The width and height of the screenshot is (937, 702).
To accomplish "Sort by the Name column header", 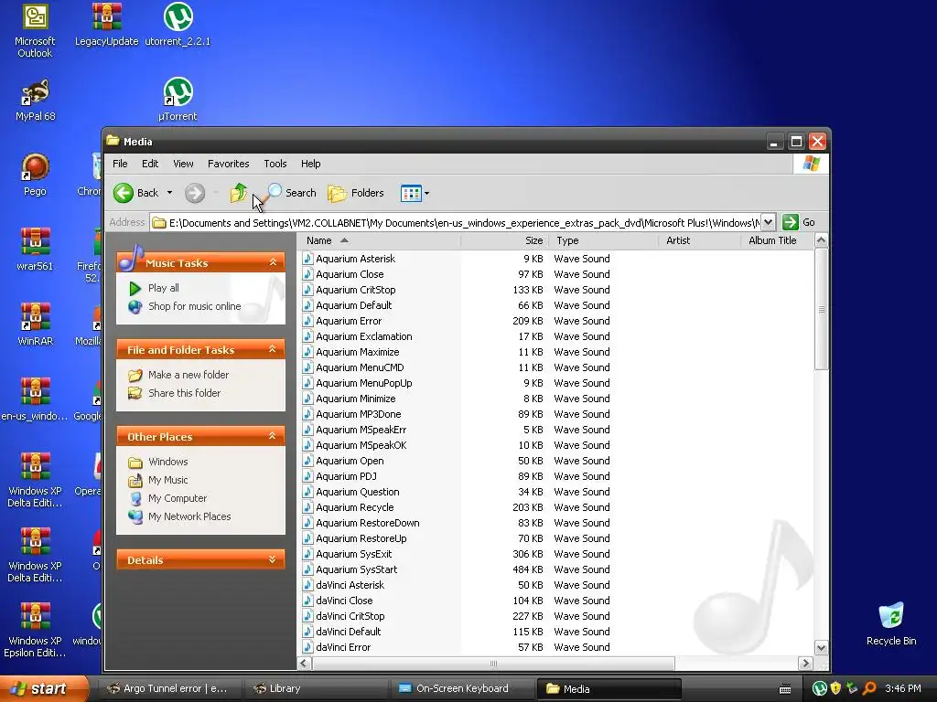I will point(380,240).
